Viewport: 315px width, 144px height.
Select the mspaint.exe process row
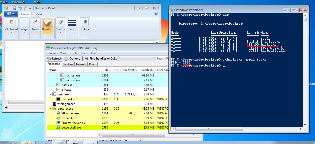pos(69,118)
